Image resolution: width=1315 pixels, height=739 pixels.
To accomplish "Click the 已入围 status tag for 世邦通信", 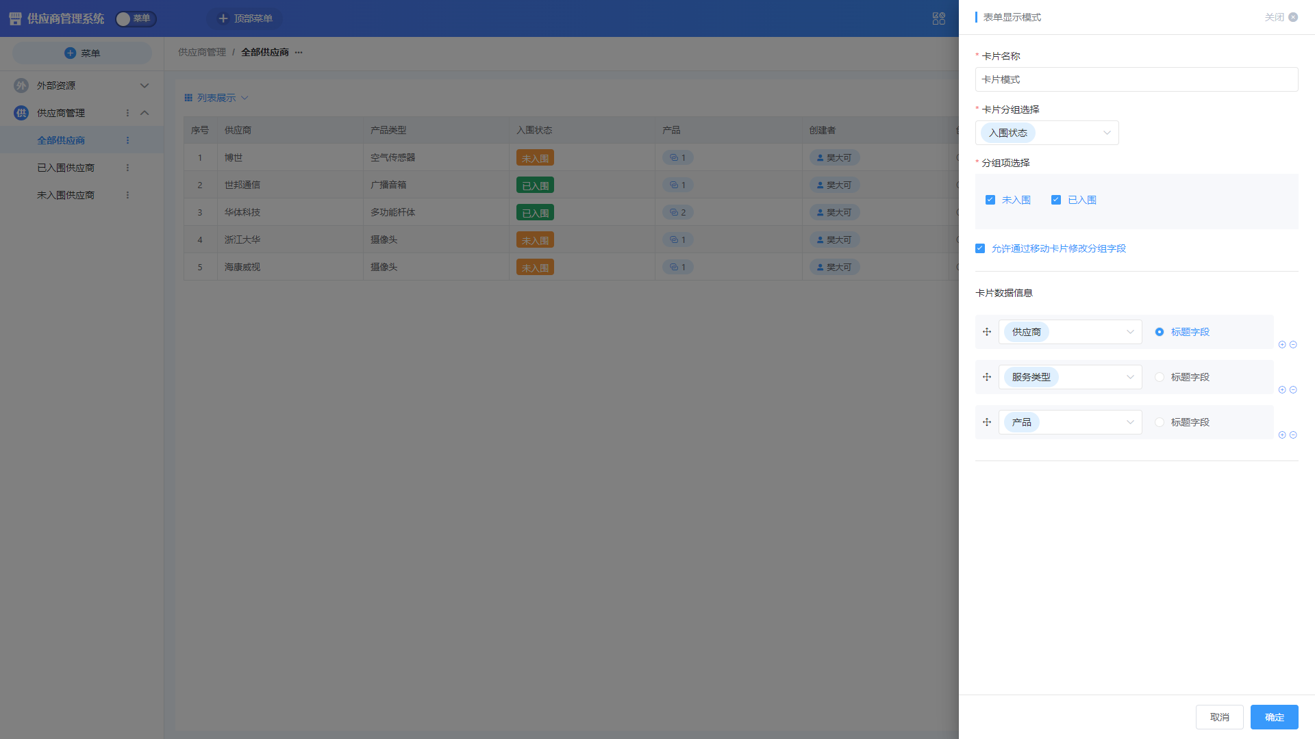I will (x=535, y=185).
